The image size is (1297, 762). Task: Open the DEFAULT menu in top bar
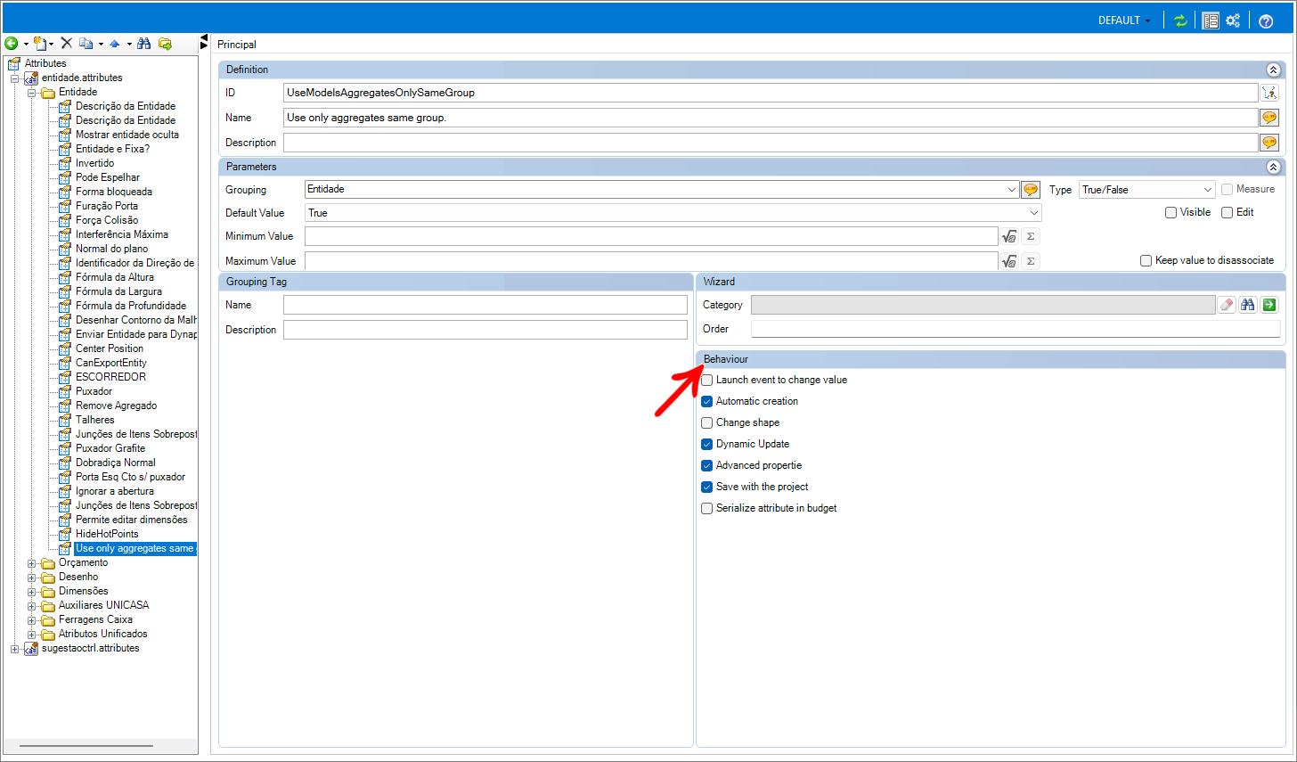(1124, 20)
